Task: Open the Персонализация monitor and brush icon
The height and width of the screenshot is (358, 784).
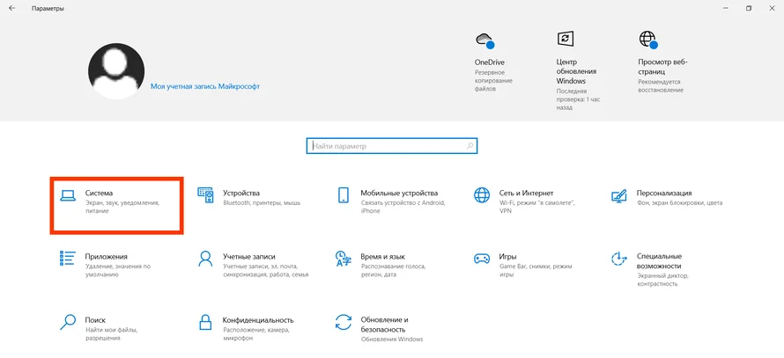Action: (x=619, y=195)
